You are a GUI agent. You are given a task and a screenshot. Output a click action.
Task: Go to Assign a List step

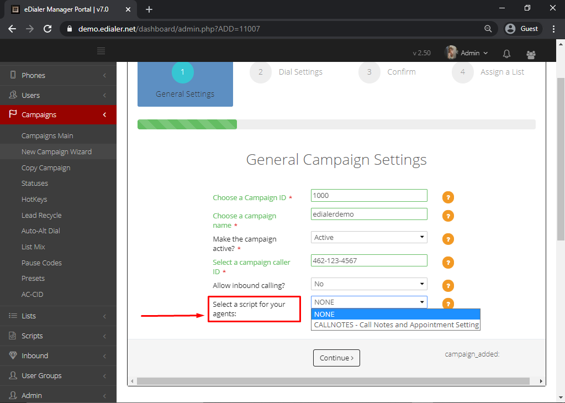pyautogui.click(x=488, y=72)
